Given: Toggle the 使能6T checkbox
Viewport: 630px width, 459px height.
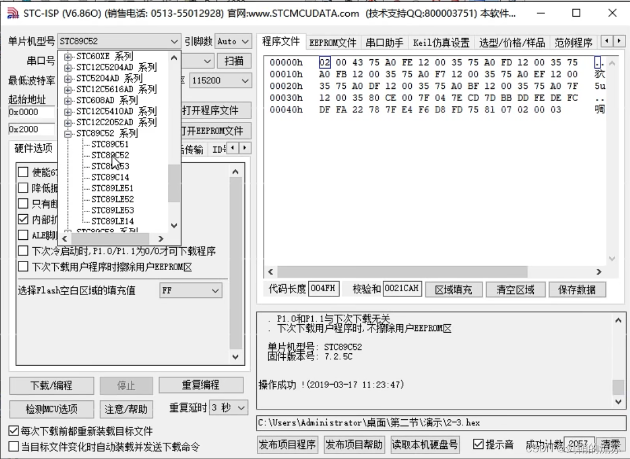Looking at the screenshot, I should coord(23,172).
